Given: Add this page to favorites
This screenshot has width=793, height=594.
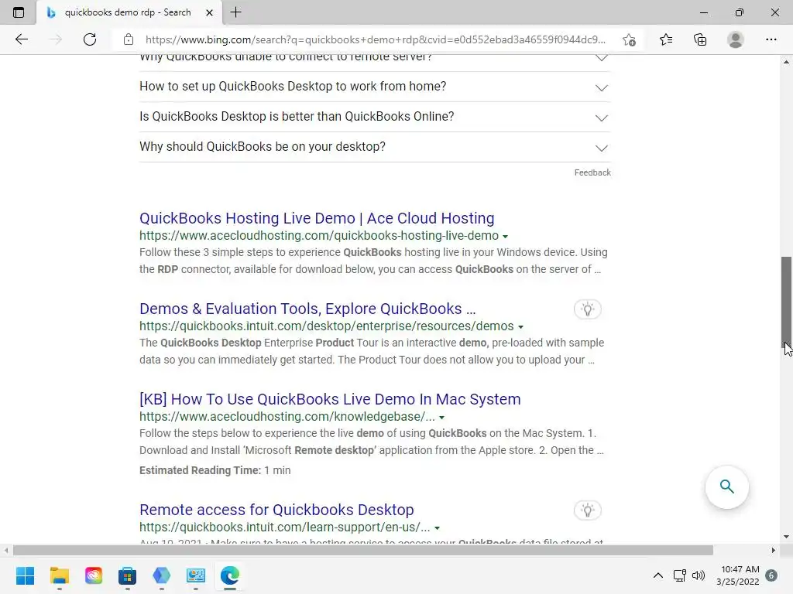Looking at the screenshot, I should pos(629,39).
